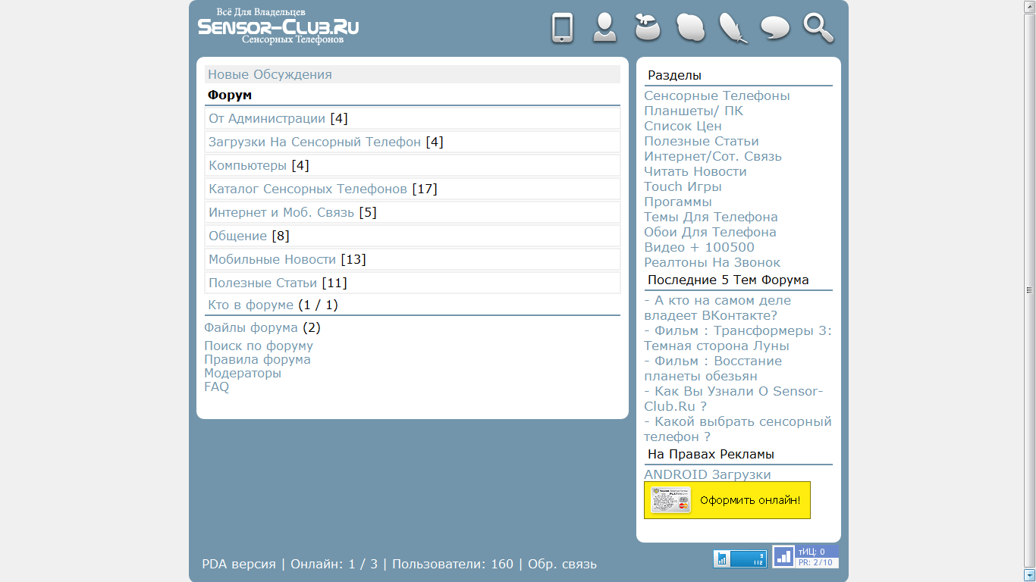Open 'Touch Игры' sidebar section
Screen dimensions: 1036x582
click(x=683, y=186)
